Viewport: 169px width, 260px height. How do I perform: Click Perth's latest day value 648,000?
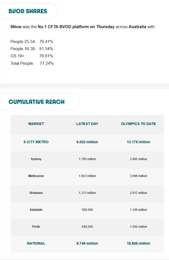[x=87, y=227]
